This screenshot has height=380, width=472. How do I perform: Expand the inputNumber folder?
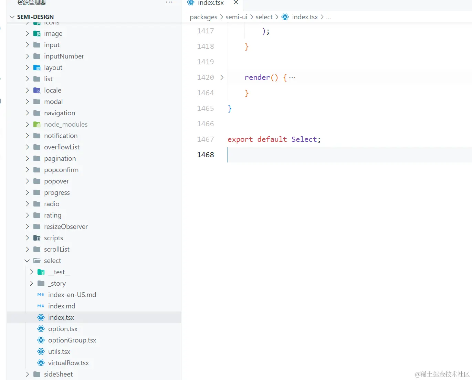click(x=27, y=56)
